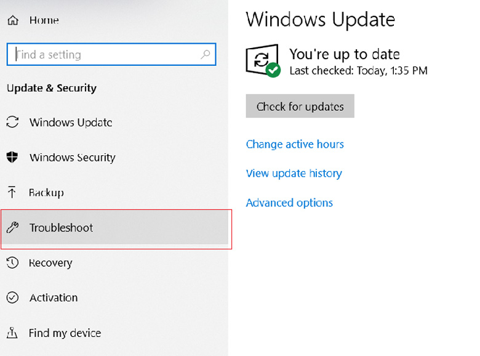This screenshot has height=356, width=480.
Task: Open the Change active hours link
Action: (x=295, y=144)
